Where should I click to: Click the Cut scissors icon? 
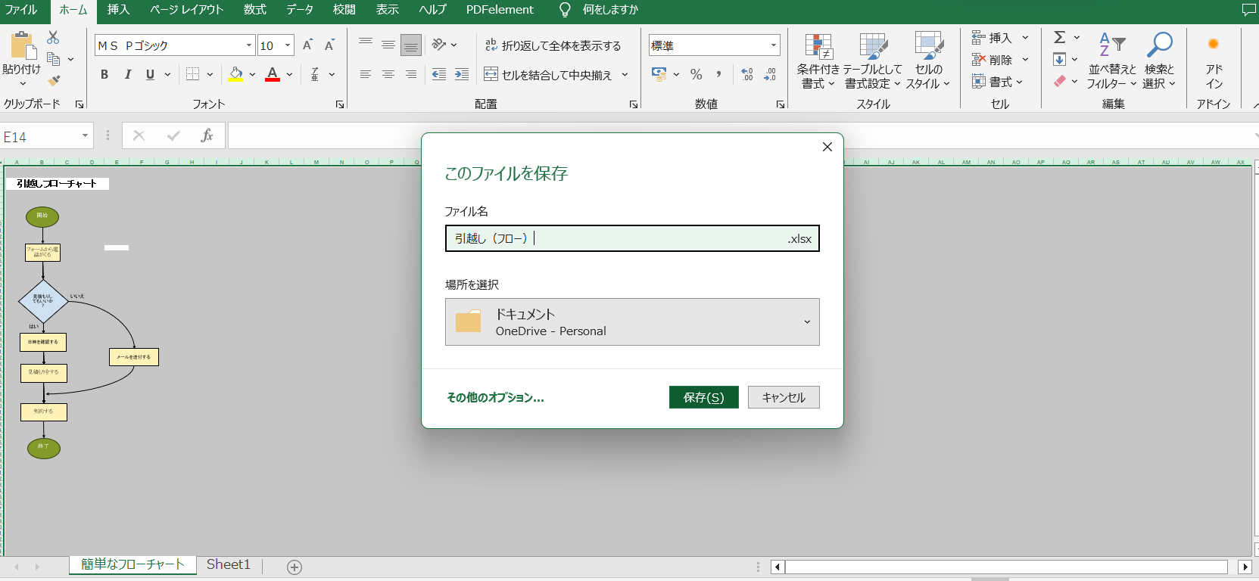coord(53,37)
